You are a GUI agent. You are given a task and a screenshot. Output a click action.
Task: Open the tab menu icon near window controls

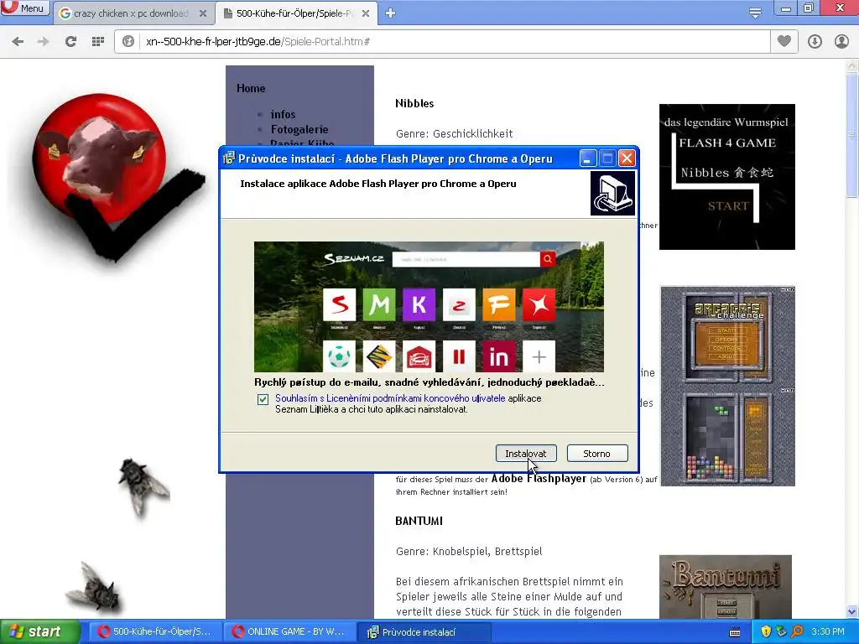[x=755, y=13]
